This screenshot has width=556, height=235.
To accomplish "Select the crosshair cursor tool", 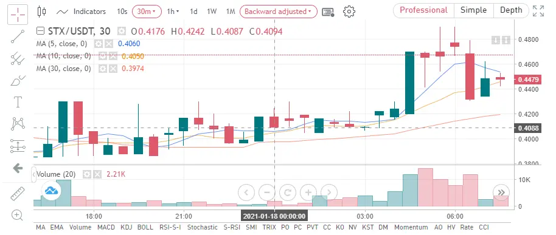I will 18,14.
